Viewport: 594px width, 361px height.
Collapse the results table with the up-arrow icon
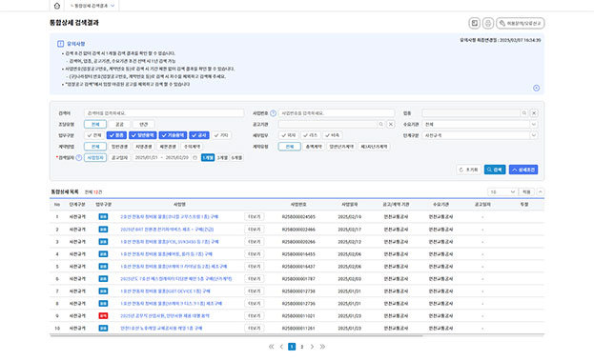coord(541,191)
